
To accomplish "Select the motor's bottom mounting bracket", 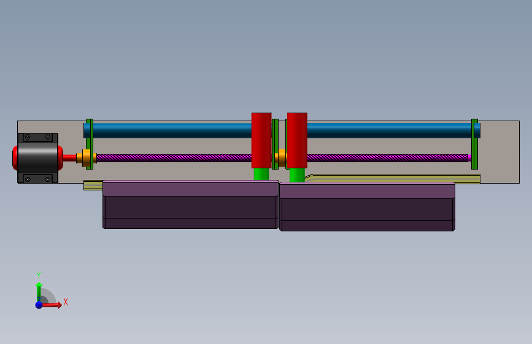I will pos(37,179).
